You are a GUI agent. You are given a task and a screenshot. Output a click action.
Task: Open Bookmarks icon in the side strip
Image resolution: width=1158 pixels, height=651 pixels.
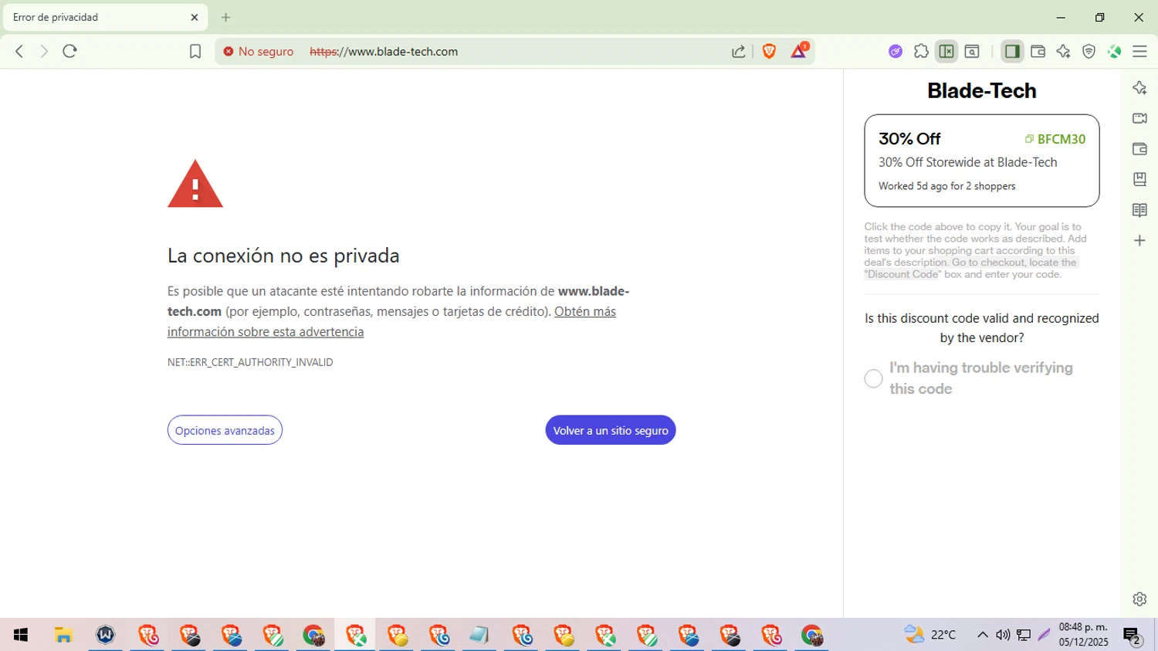coord(1139,179)
